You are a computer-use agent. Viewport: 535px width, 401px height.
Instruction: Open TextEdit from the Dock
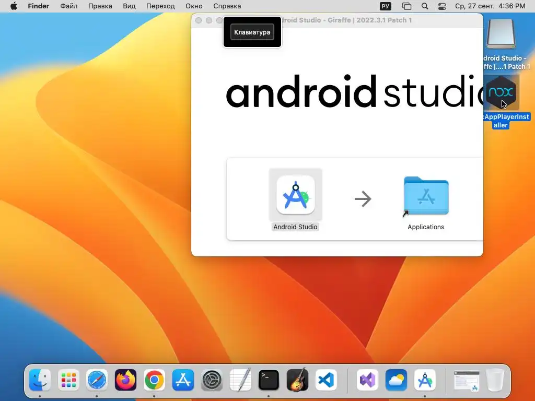tap(240, 380)
